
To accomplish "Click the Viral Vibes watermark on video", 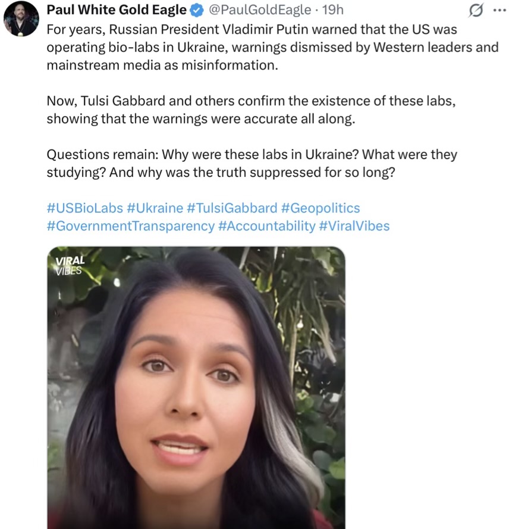I will [70, 264].
